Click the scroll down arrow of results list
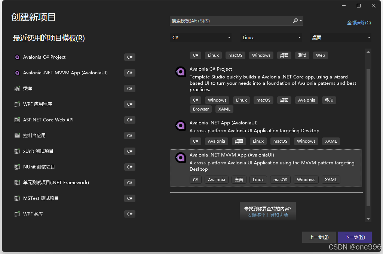This screenshot has height=254, width=383. (x=368, y=219)
